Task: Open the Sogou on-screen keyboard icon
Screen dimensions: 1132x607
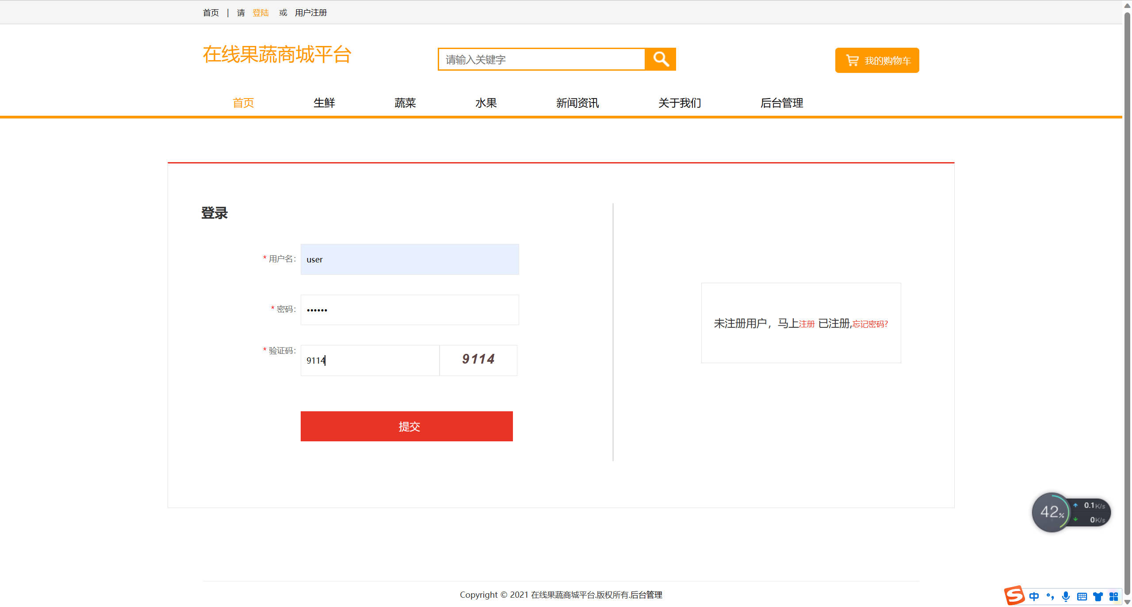Action: 1082,596
